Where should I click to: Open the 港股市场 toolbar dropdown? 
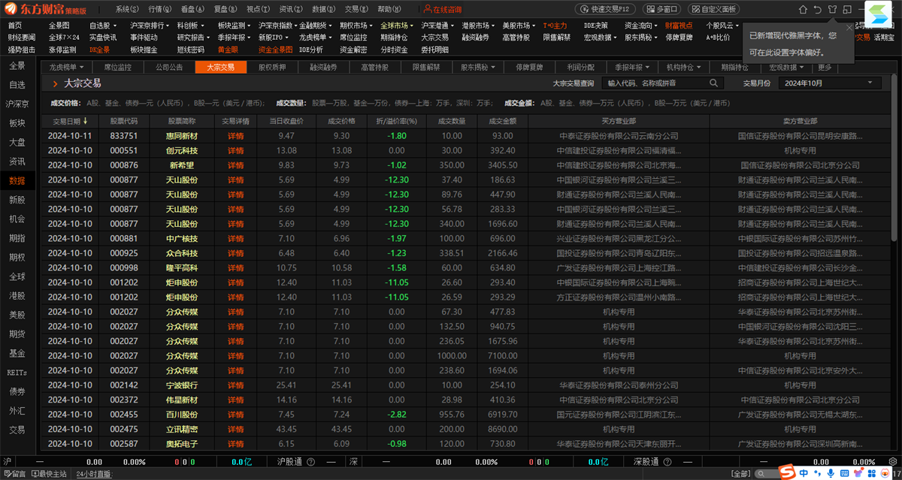click(x=478, y=26)
